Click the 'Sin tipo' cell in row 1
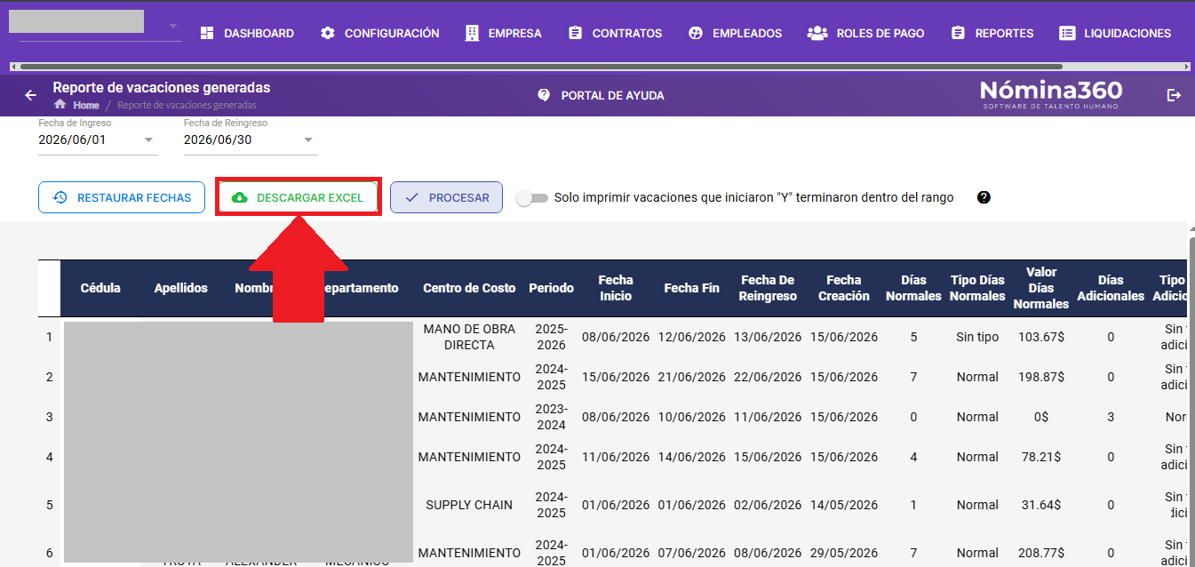 tap(977, 337)
